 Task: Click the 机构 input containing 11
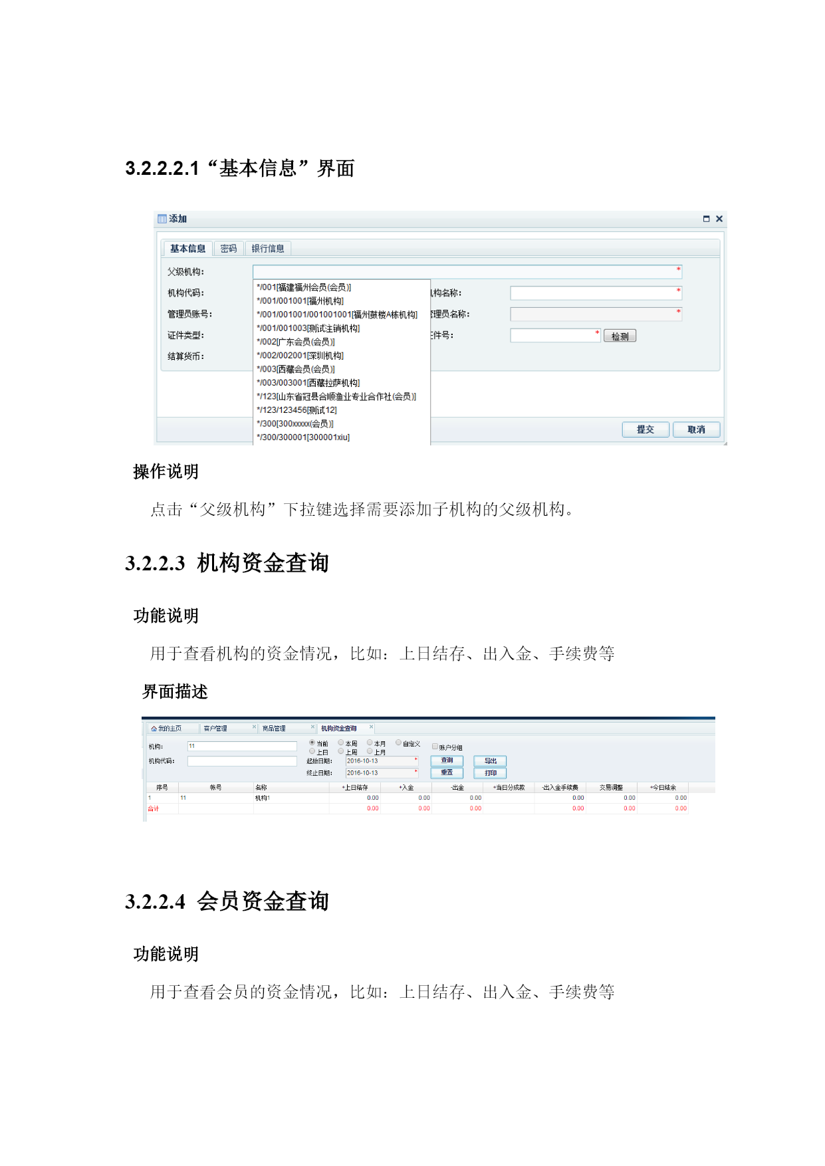coord(242,747)
